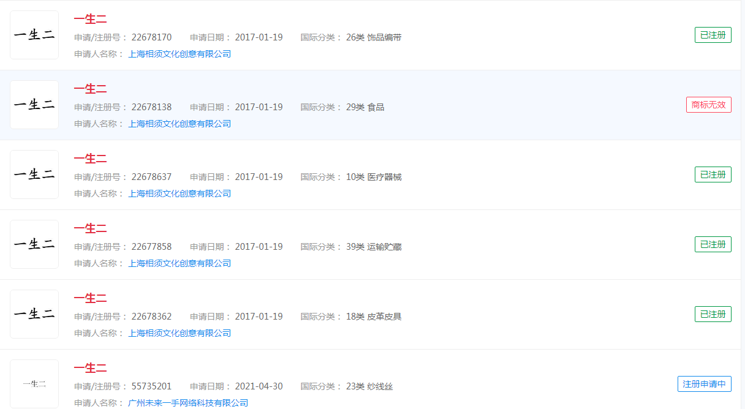Click 注册申请中 status badge for 23类 纱线丝
Screen dimensions: 745x409
coord(704,384)
